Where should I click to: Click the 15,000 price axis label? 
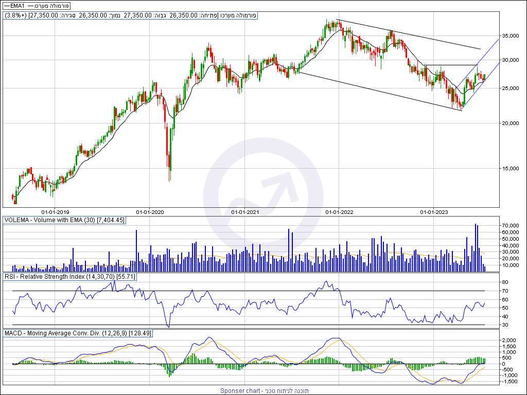[x=510, y=169]
